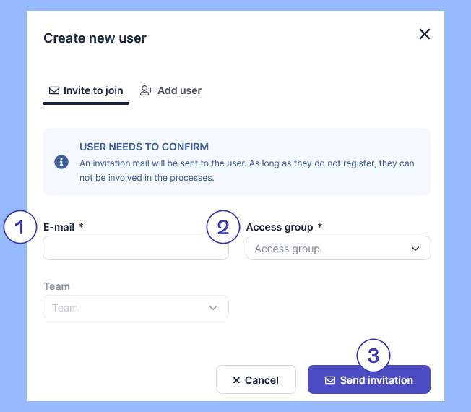Click the step 2 circle badge
Image resolution: width=471 pixels, height=412 pixels.
tap(223, 227)
